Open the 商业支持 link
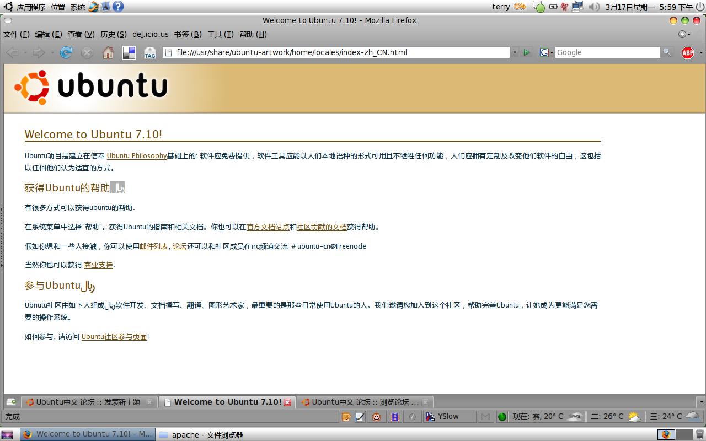The height and width of the screenshot is (441, 706). pos(98,265)
